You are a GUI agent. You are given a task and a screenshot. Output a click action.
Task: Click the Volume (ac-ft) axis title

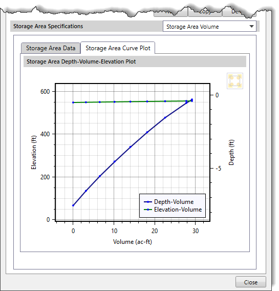click(x=133, y=242)
